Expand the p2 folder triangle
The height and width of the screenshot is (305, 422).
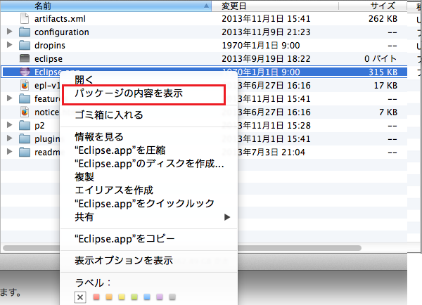coord(9,125)
